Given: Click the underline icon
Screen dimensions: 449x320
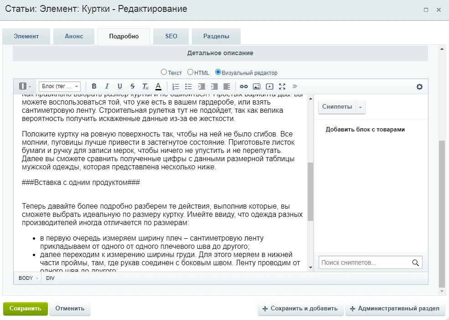Looking at the screenshot, I should point(120,86).
